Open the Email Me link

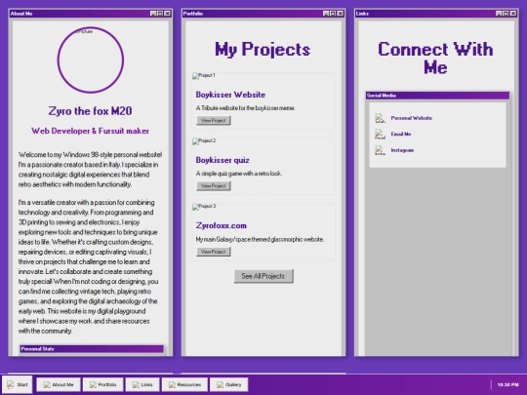401,134
